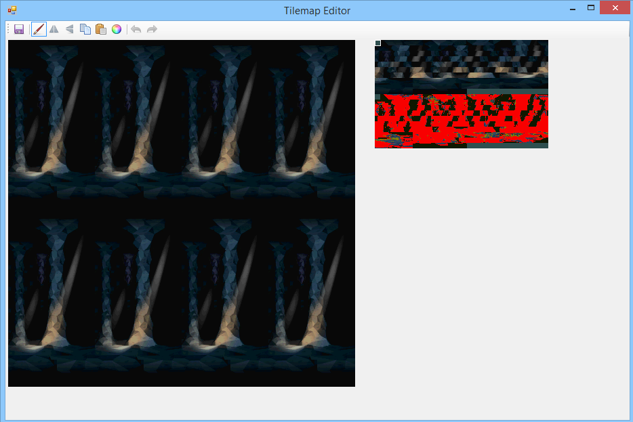Click the Flip Vertical mirror icon
Image resolution: width=633 pixels, height=422 pixels.
pyautogui.click(x=69, y=29)
